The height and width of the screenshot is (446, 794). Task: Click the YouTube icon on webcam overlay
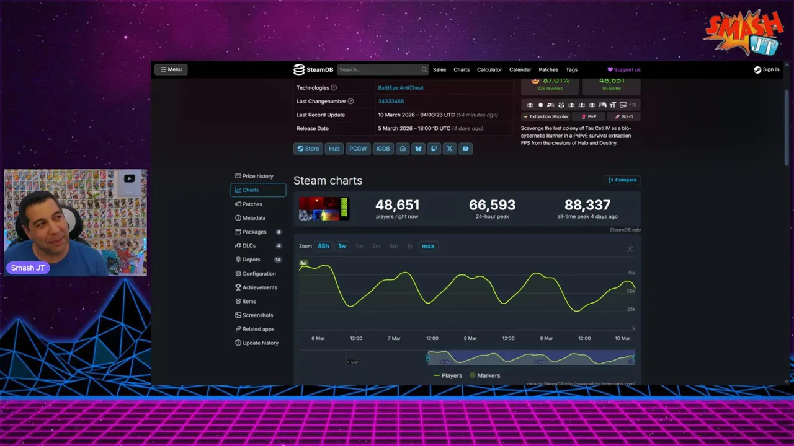coord(129,179)
